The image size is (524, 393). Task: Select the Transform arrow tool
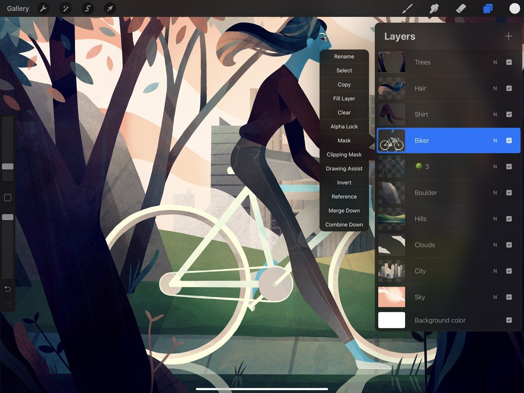click(x=110, y=8)
